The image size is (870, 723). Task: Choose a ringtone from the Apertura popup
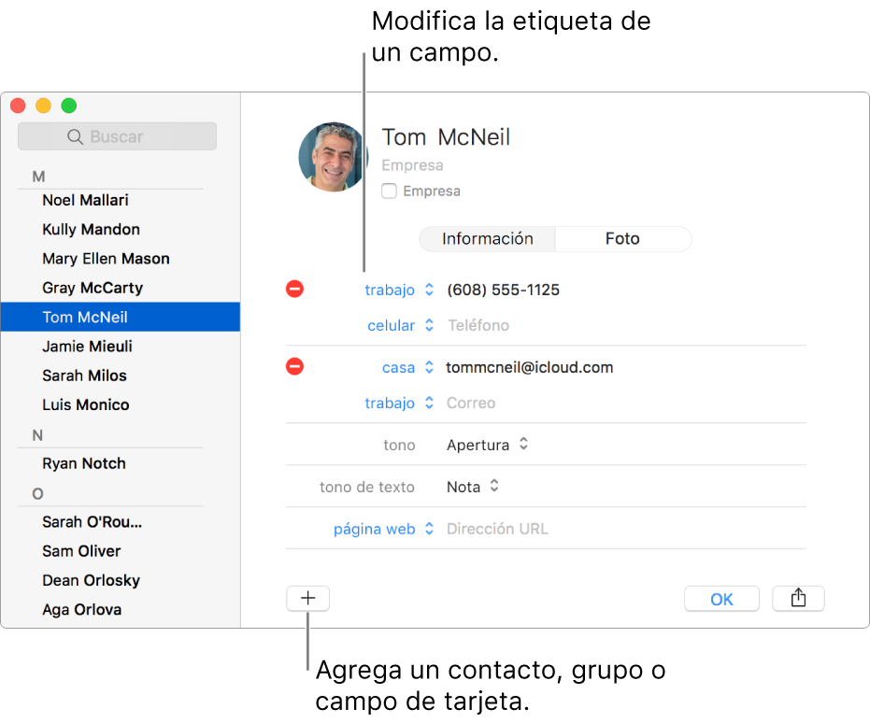[487, 445]
